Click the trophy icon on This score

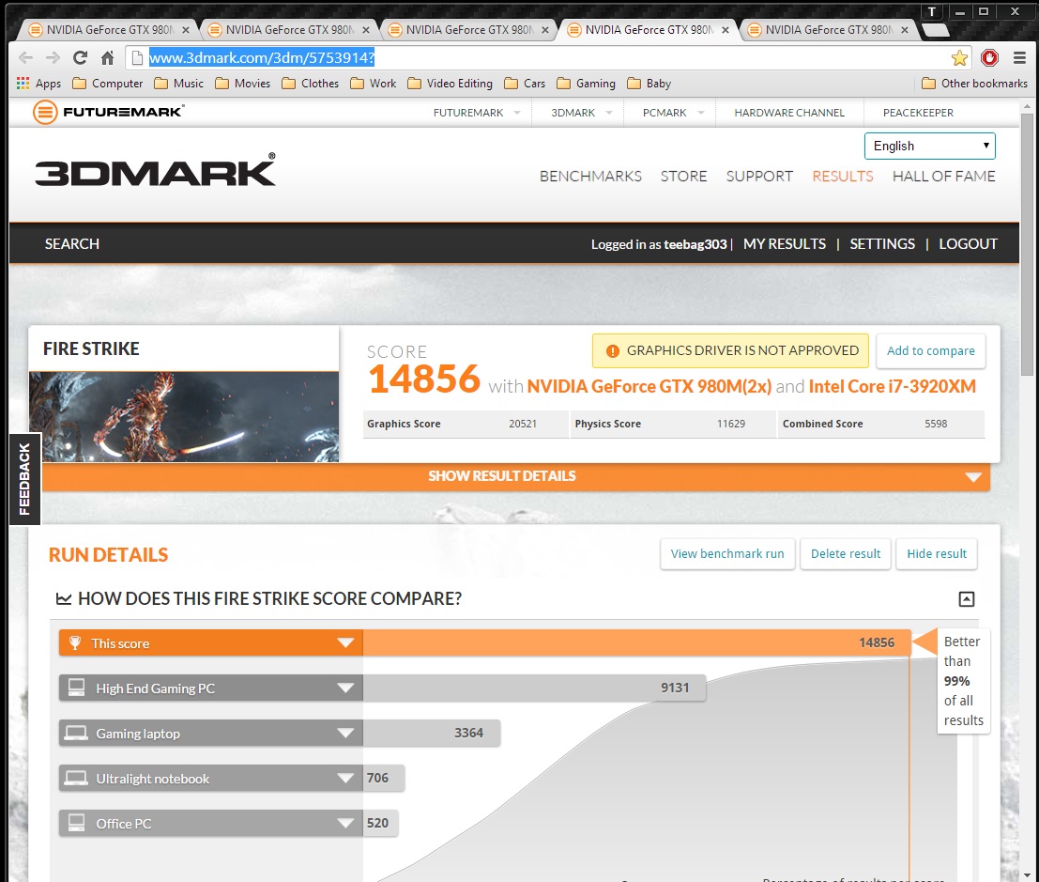[x=75, y=642]
